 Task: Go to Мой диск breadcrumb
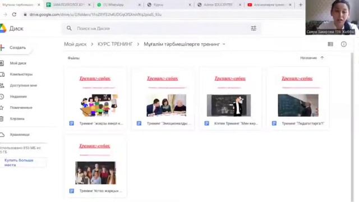(x=75, y=44)
